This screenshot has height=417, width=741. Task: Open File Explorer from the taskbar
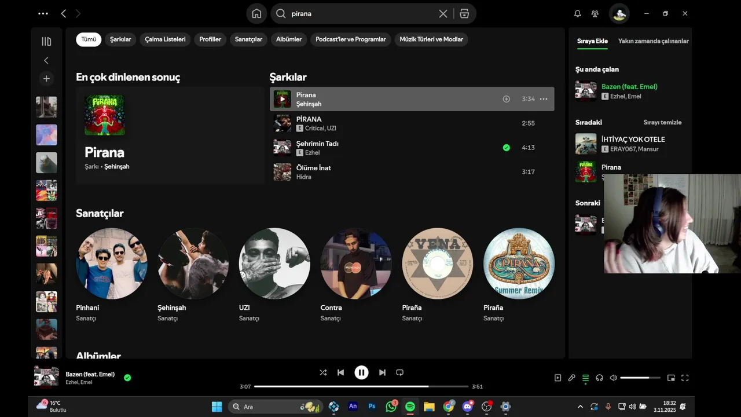tap(429, 407)
